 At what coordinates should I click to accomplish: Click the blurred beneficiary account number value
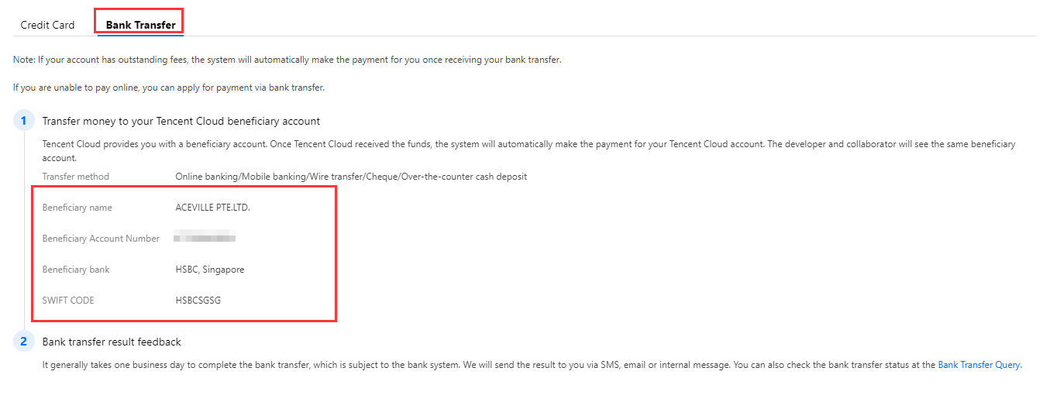205,239
